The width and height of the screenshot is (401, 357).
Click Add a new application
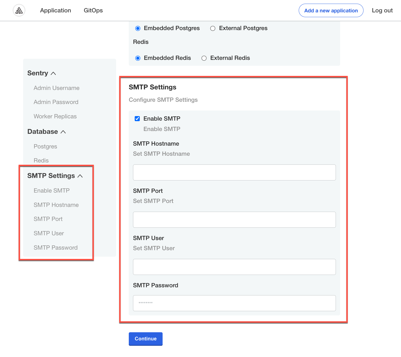pos(331,10)
